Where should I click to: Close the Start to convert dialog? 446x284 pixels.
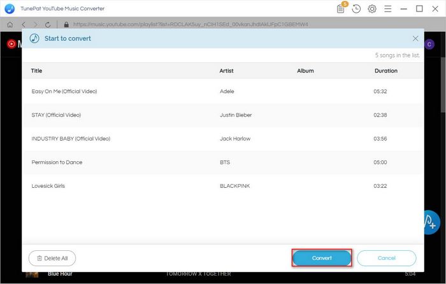tap(415, 38)
